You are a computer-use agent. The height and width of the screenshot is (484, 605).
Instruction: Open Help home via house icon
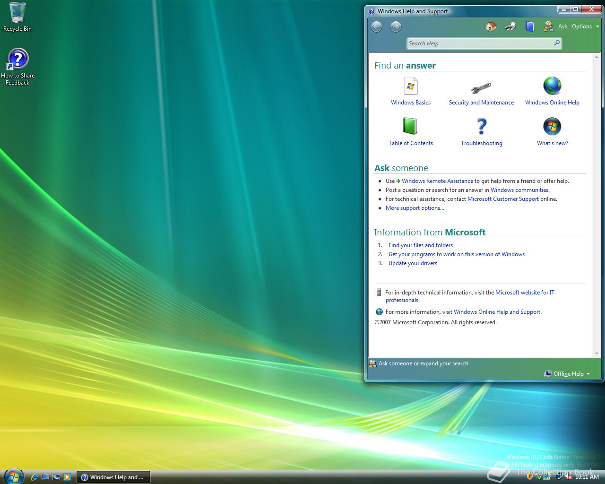pos(491,26)
